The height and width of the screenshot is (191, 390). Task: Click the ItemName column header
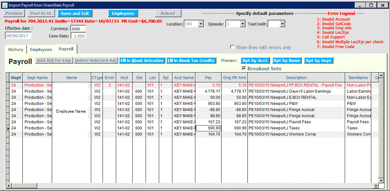(358, 78)
